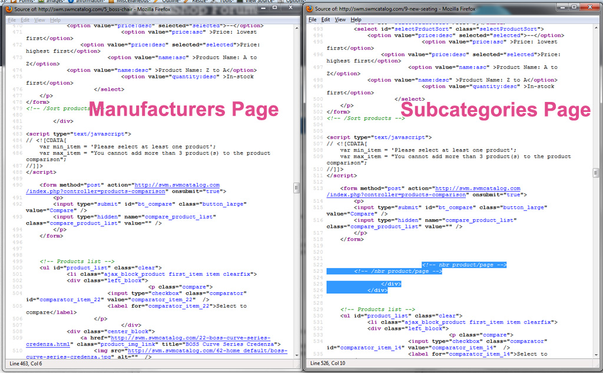The image size is (603, 373).
Task: Click the scrollbar thumb in the 9-new-seating window
Action: click(x=596, y=173)
